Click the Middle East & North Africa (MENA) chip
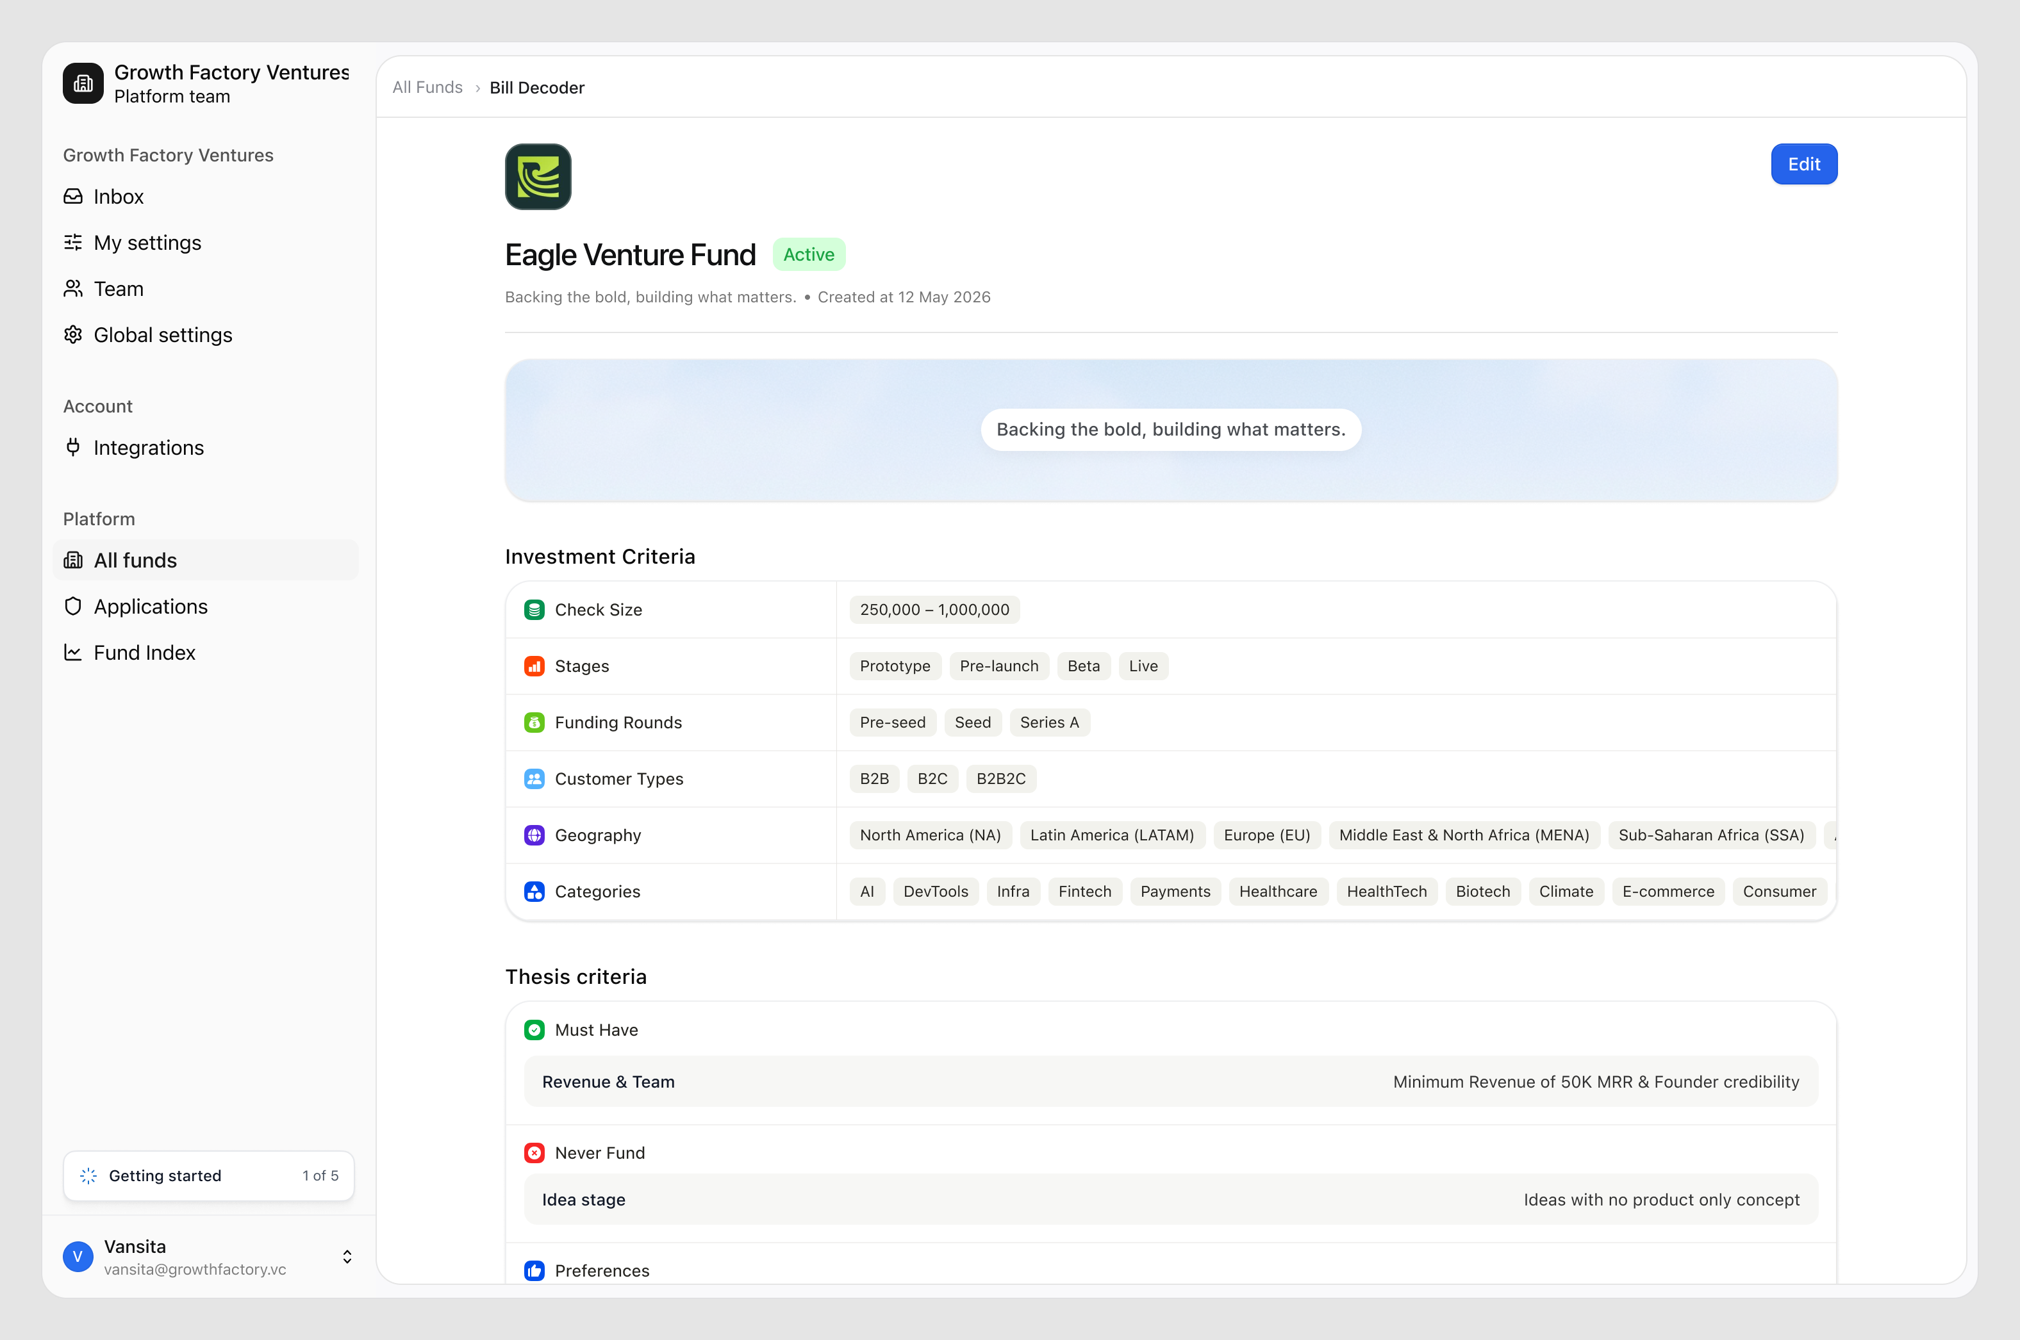Image resolution: width=2020 pixels, height=1340 pixels. [x=1464, y=836]
